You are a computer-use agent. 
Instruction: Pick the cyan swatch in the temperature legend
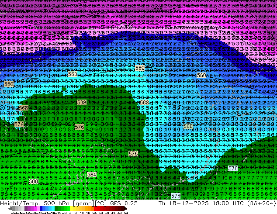53,209
